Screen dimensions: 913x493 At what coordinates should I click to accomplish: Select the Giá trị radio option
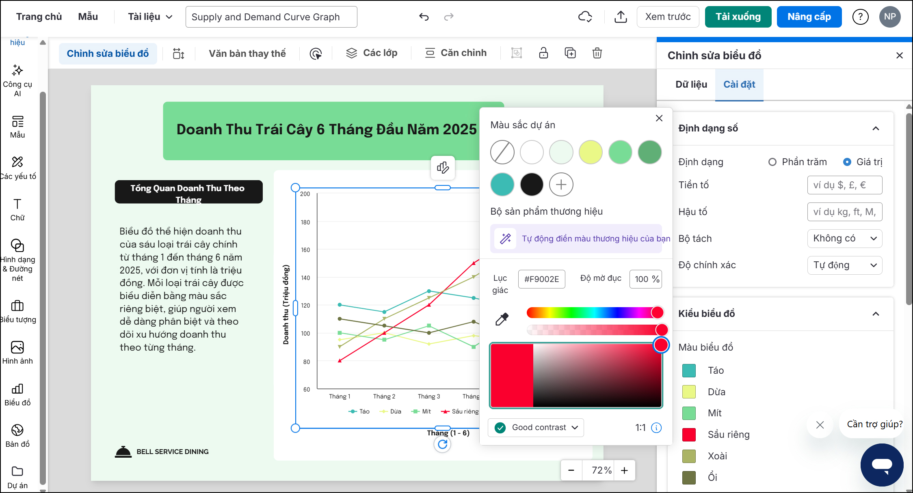[847, 162]
